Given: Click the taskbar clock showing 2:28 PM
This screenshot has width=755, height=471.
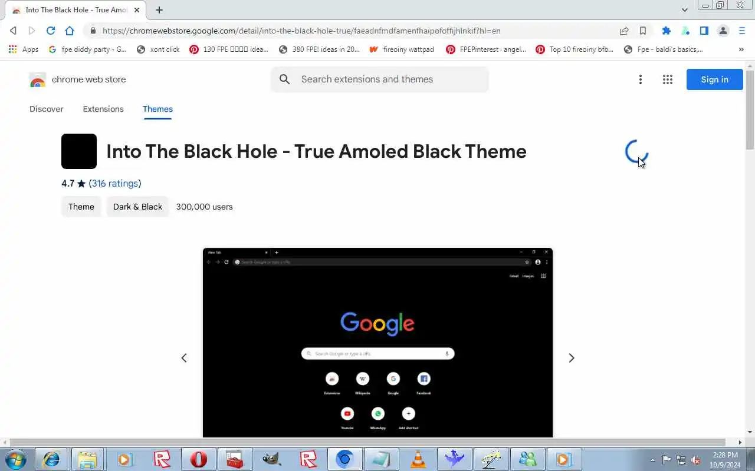Looking at the screenshot, I should [725, 459].
